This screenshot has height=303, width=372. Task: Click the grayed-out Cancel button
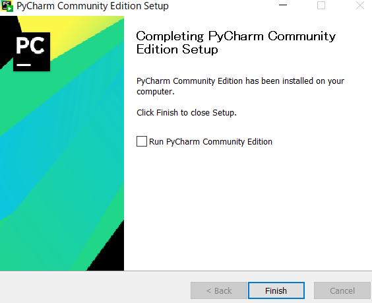coord(342,290)
